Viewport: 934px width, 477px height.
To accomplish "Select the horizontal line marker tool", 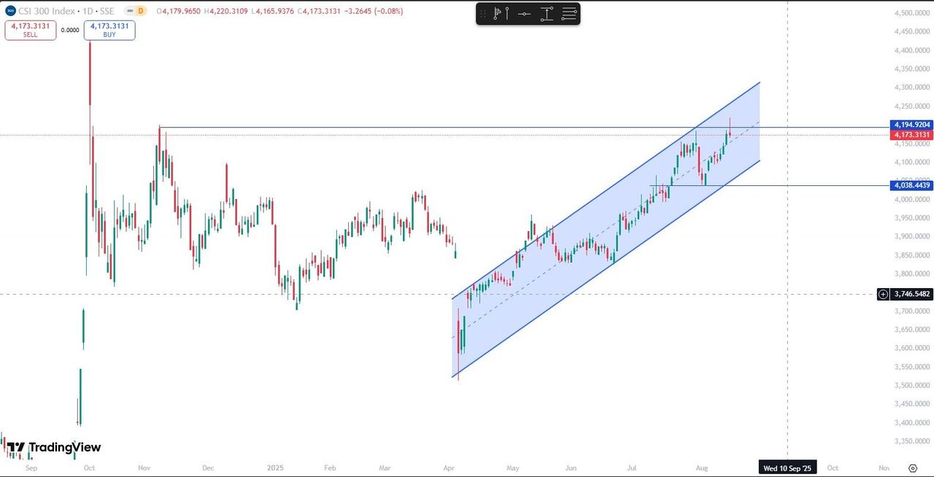I will click(523, 14).
